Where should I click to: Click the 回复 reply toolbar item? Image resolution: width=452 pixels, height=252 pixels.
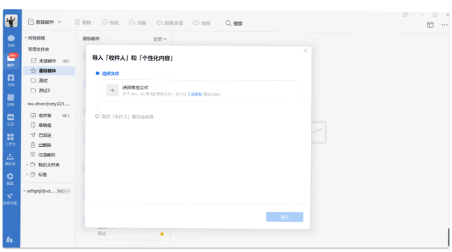[138, 23]
